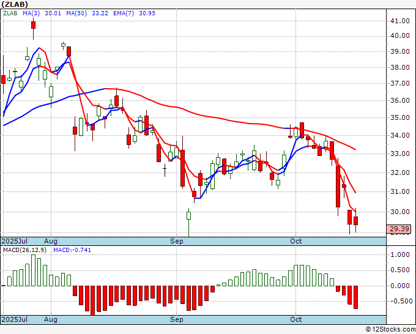Click the 33.00 price axis label
Screen dimensions: 416x334
(x=401, y=154)
